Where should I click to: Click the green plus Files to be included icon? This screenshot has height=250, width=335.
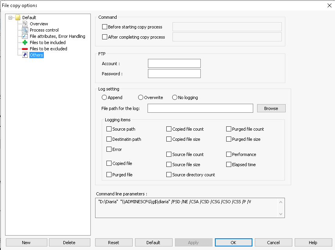coord(25,43)
